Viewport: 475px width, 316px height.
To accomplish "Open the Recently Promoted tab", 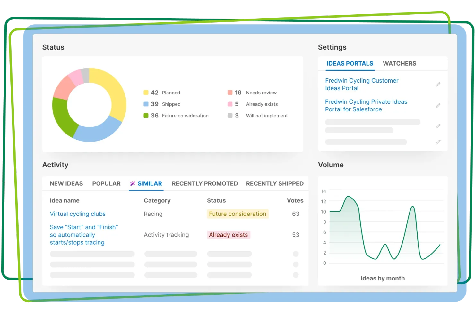I will coord(205,183).
